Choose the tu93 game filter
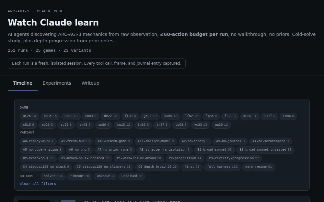Image resolution: width=324 pixels, height=202 pixels. pyautogui.click(x=181, y=125)
